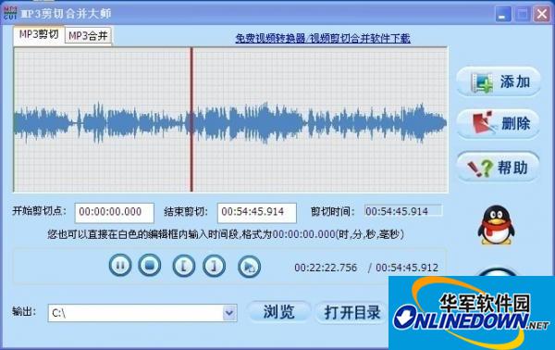Stop playback with the stop button
This screenshot has width=555, height=350.
click(x=149, y=265)
